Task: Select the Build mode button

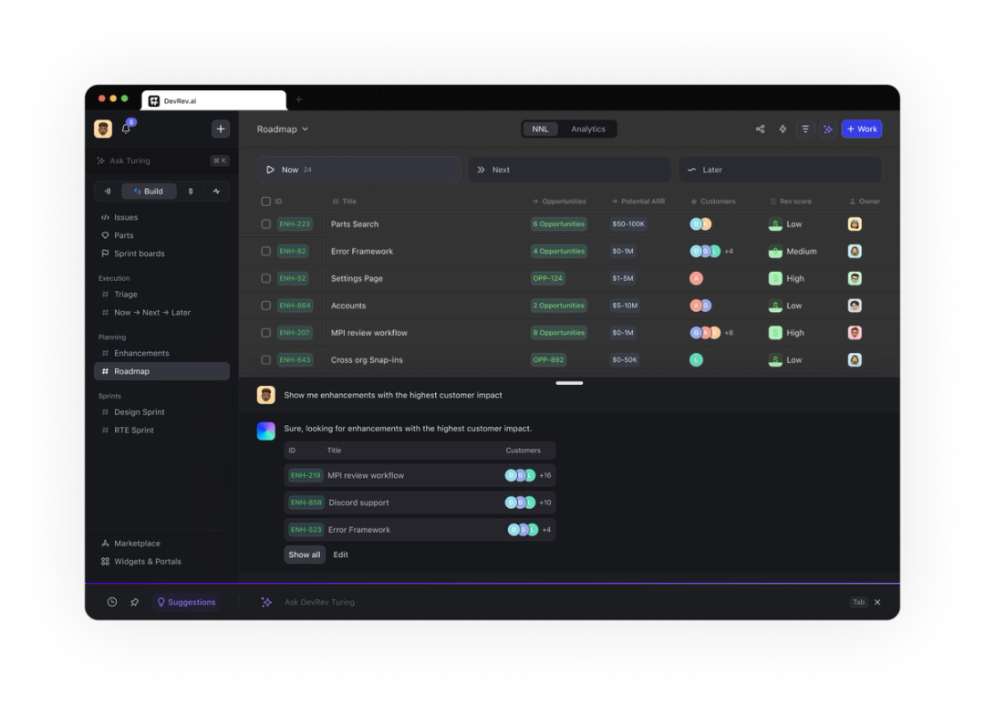Action: tap(149, 191)
